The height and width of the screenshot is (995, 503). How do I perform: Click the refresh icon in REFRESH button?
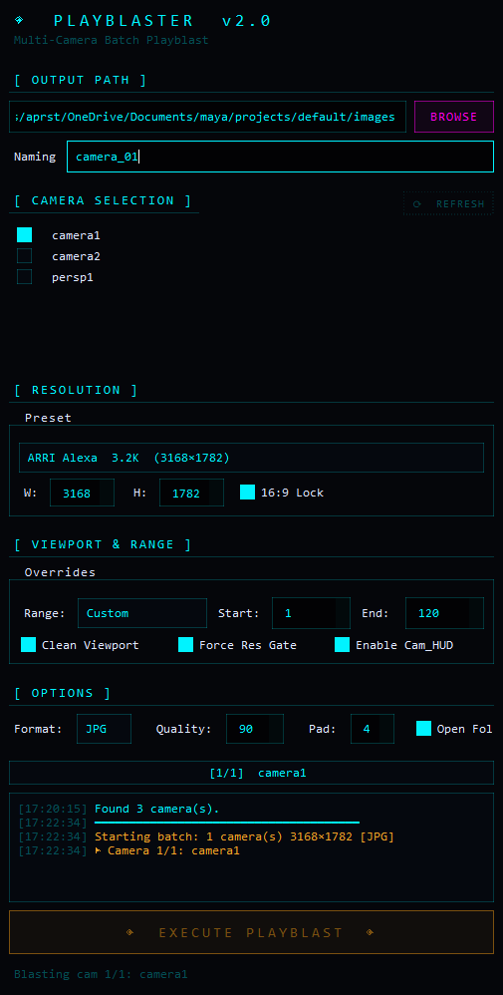tap(416, 203)
